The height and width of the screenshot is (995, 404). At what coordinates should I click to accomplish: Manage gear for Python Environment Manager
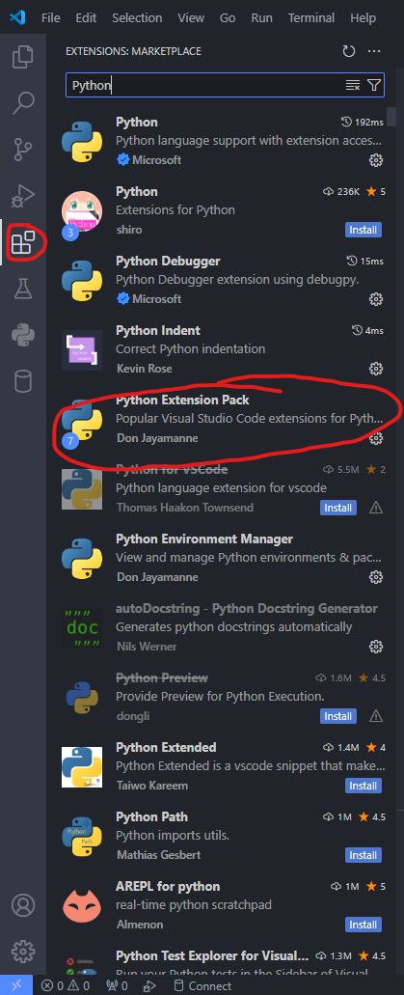[376, 577]
